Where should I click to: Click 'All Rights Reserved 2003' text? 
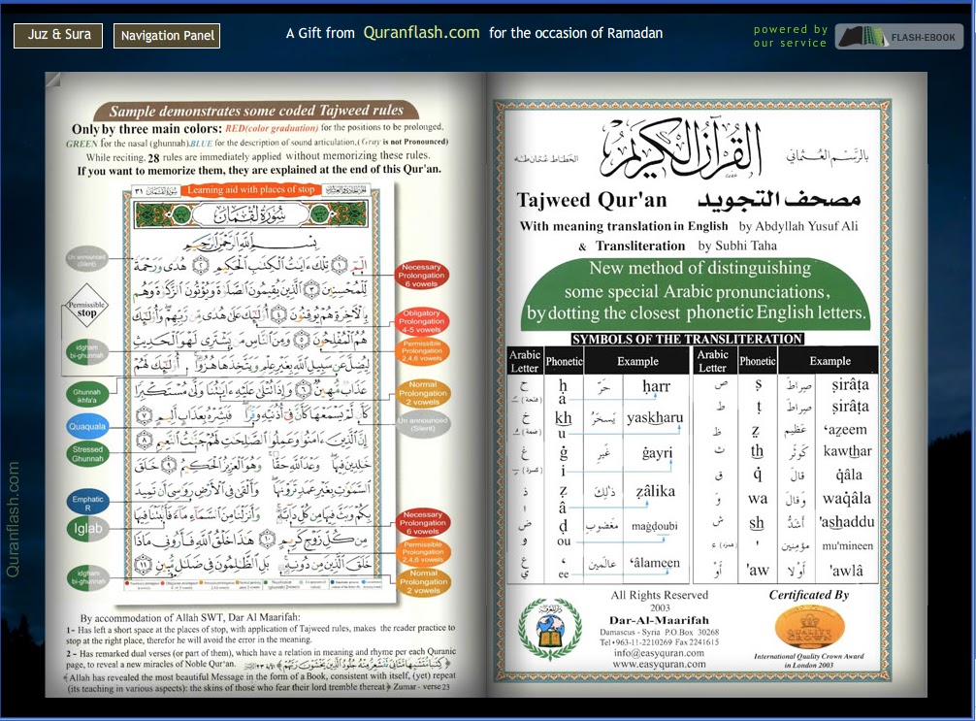tap(659, 601)
